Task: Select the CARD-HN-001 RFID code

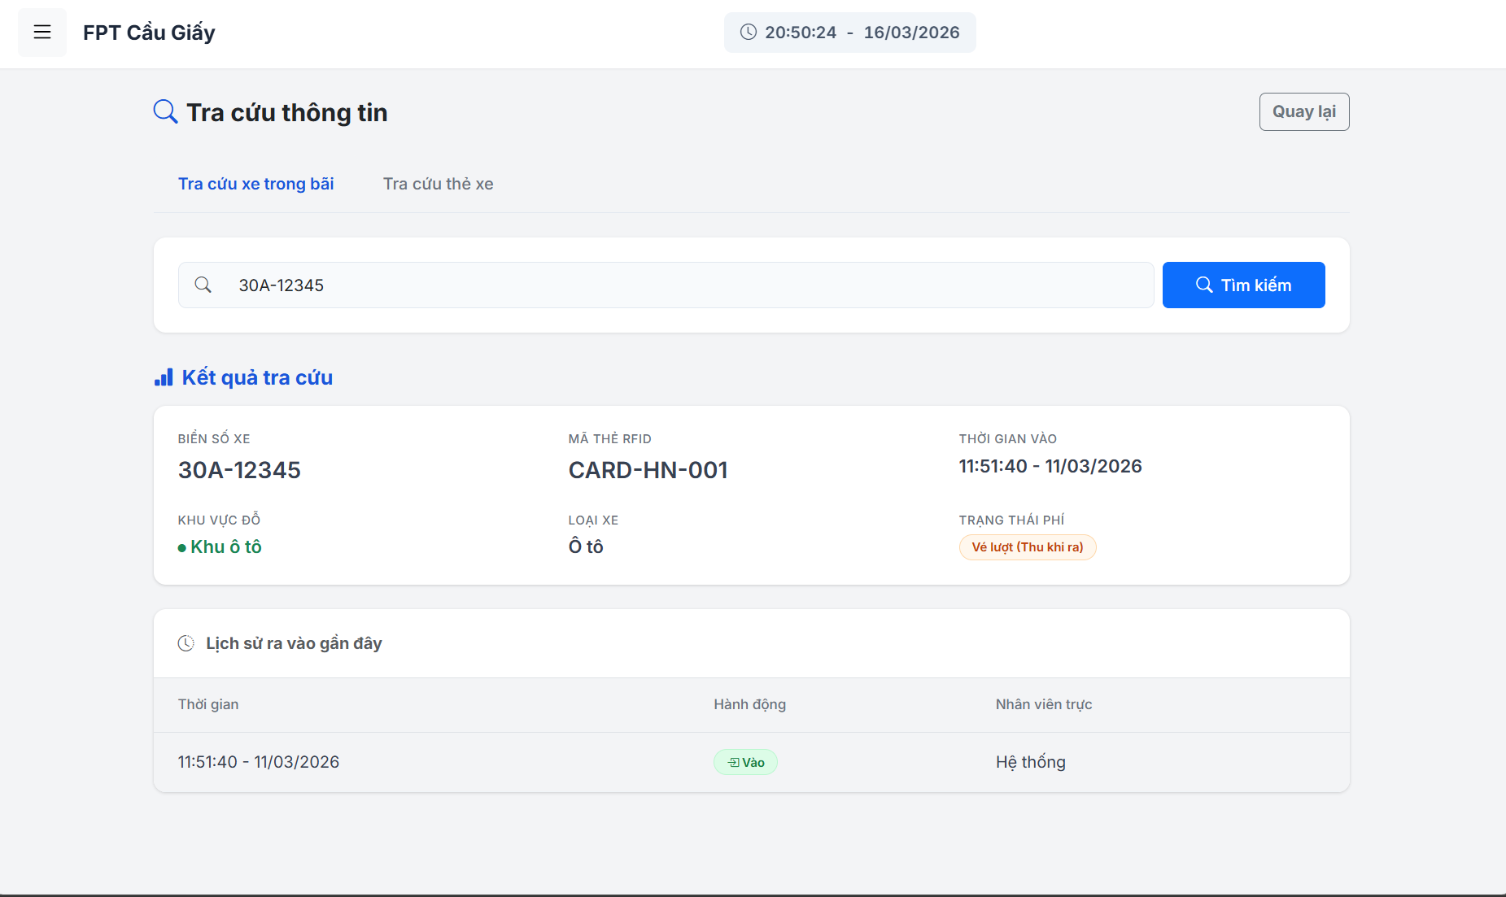Action: pos(648,470)
